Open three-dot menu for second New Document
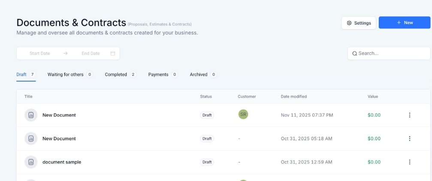The height and width of the screenshot is (181, 432). point(409,139)
